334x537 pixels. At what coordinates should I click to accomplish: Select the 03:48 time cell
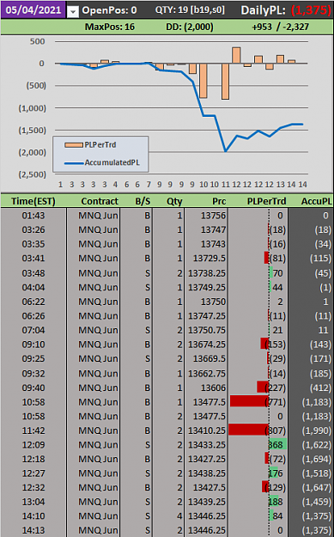[33, 273]
